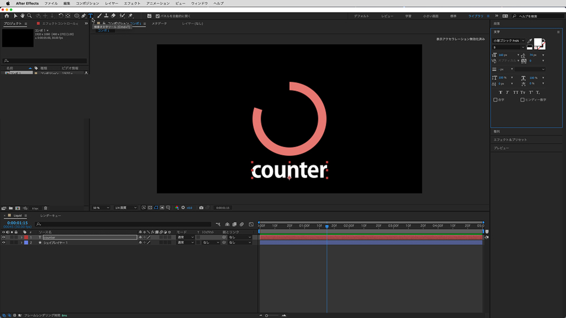This screenshot has height=318, width=566.
Task: Take snapshot with the camera icon
Action: point(201,208)
